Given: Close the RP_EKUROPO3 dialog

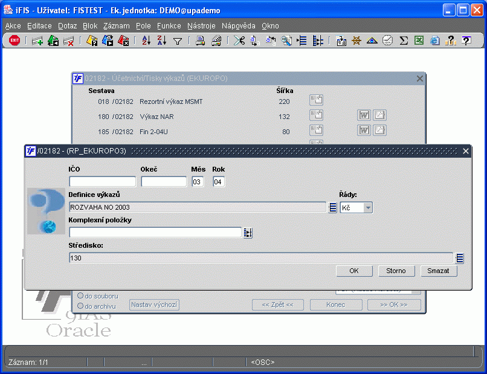Looking at the screenshot, I should (466, 151).
